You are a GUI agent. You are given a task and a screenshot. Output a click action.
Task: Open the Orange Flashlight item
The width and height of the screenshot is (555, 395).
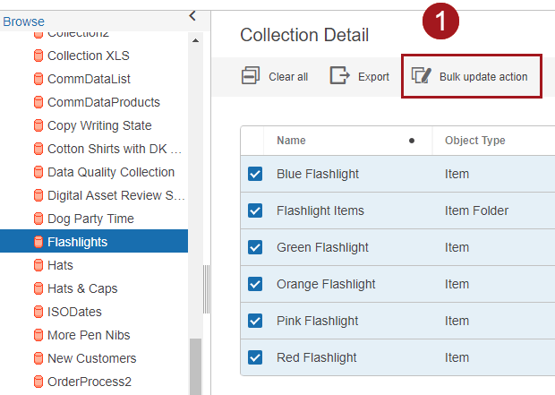pyautogui.click(x=326, y=284)
